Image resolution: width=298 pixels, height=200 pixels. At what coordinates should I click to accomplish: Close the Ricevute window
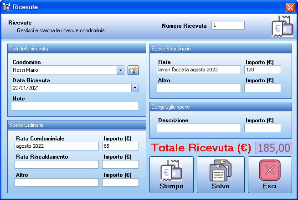point(290,7)
